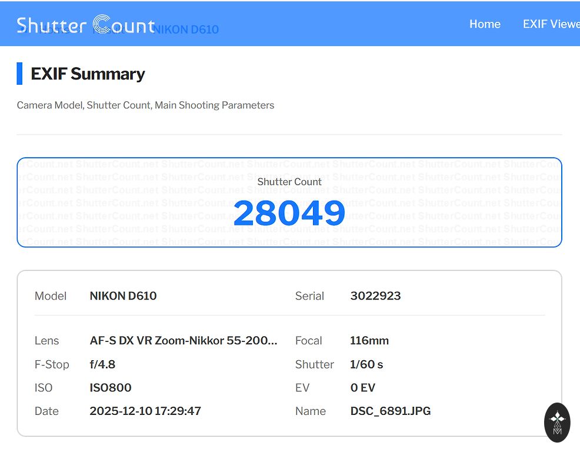Click the "Shutter Count" label above the number
The width and height of the screenshot is (580, 452).
(289, 182)
